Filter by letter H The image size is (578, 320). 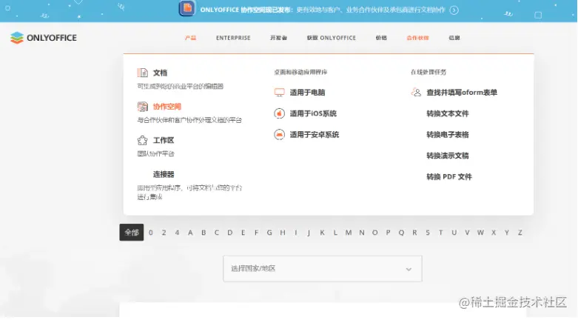click(x=283, y=233)
